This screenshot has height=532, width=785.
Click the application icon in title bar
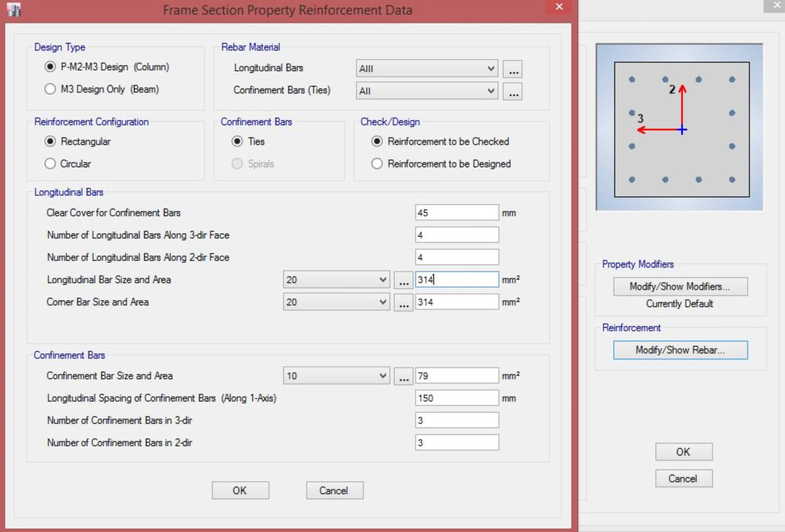pos(14,9)
